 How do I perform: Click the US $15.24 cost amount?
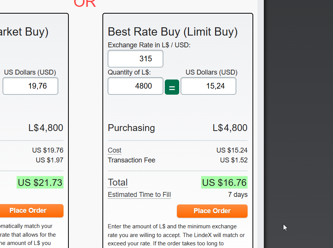point(232,150)
